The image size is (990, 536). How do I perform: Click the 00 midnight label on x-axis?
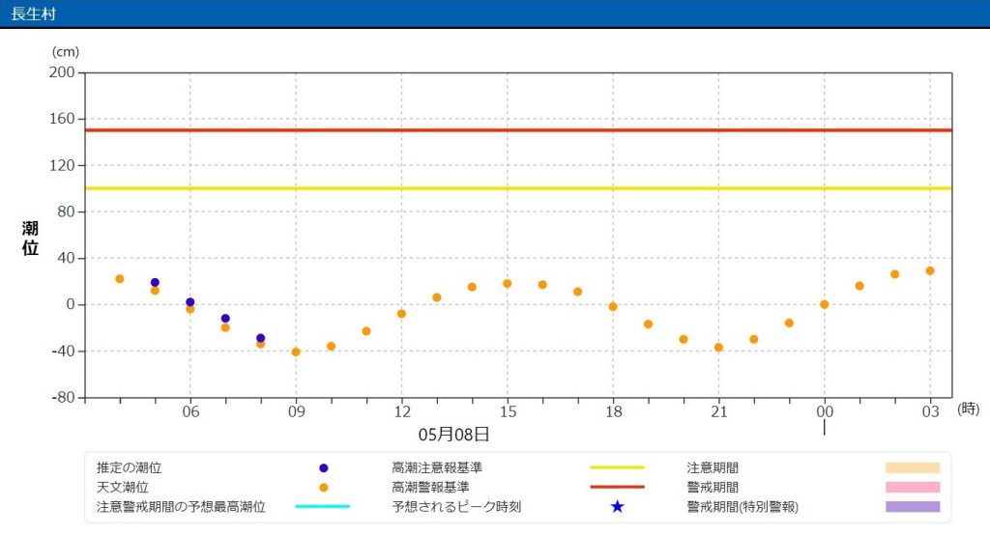tap(825, 411)
